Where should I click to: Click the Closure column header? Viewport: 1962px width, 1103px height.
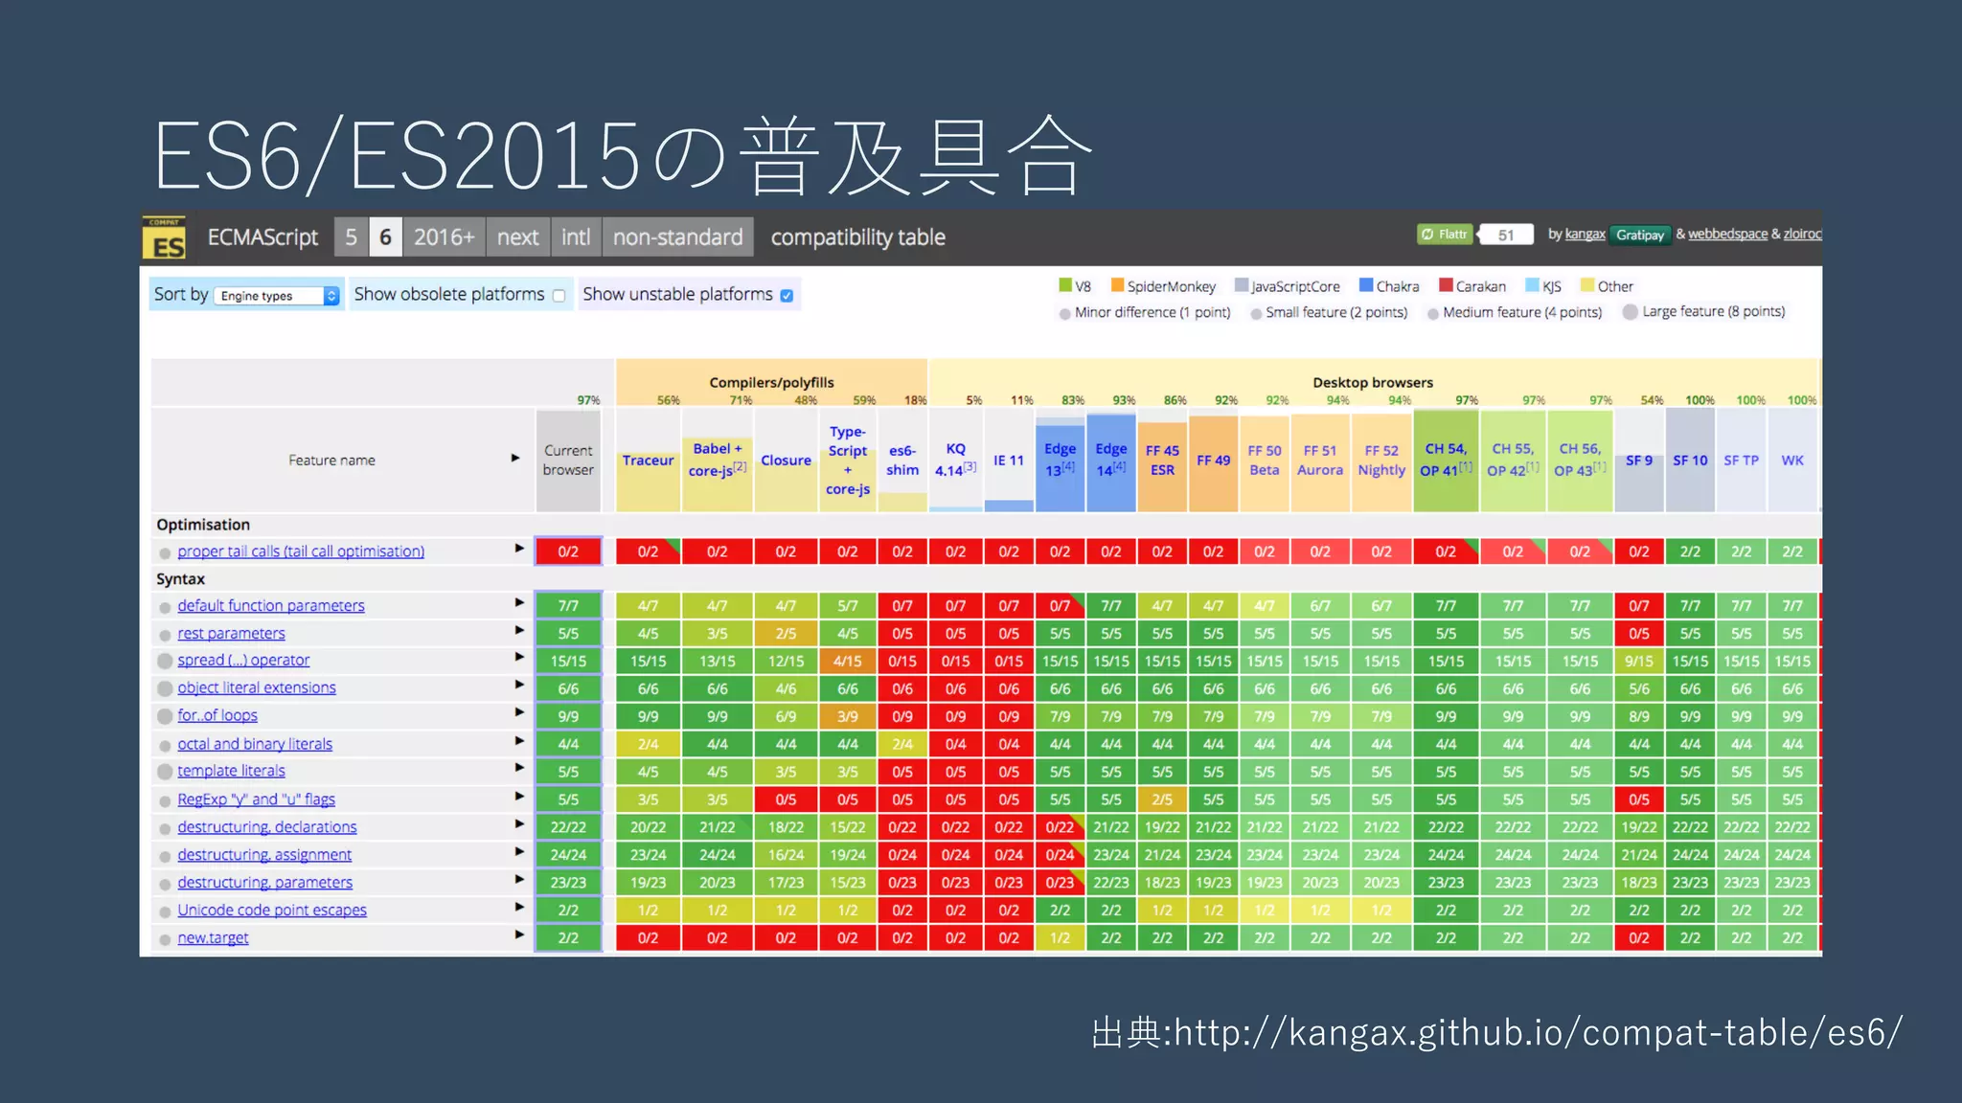tap(786, 461)
